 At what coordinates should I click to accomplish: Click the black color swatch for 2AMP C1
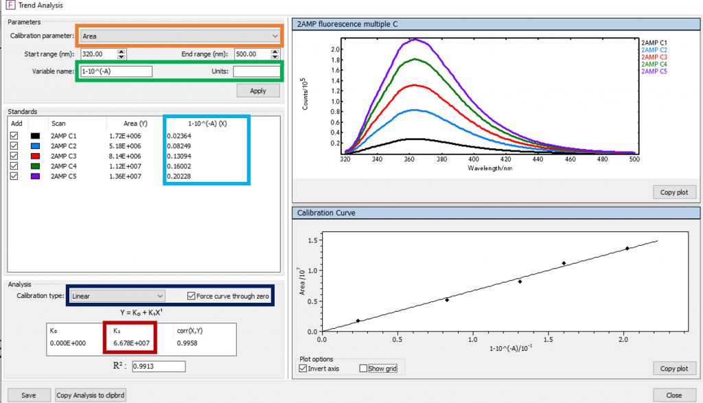36,135
